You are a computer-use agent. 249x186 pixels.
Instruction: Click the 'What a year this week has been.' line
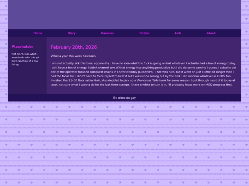tap(73, 56)
